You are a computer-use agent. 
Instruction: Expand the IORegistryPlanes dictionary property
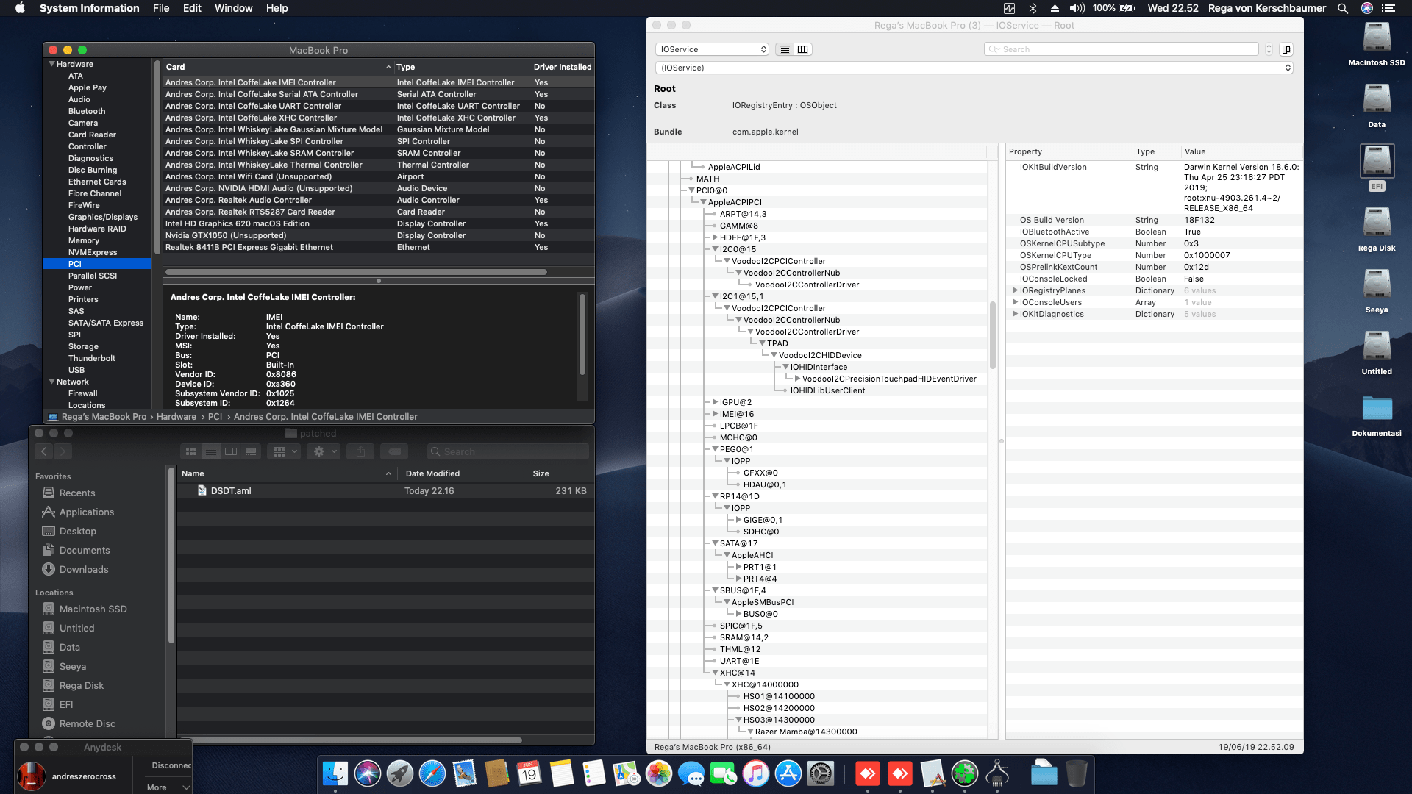[x=1016, y=290]
